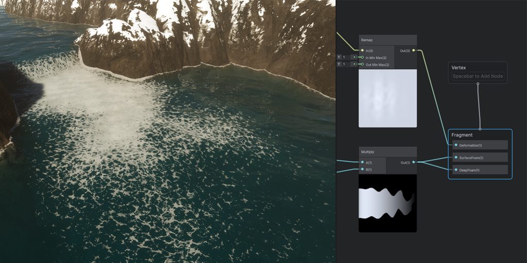Screen dimensions: 527x263
Task: Click the Multiply node B(1) input port
Action: click(x=362, y=169)
